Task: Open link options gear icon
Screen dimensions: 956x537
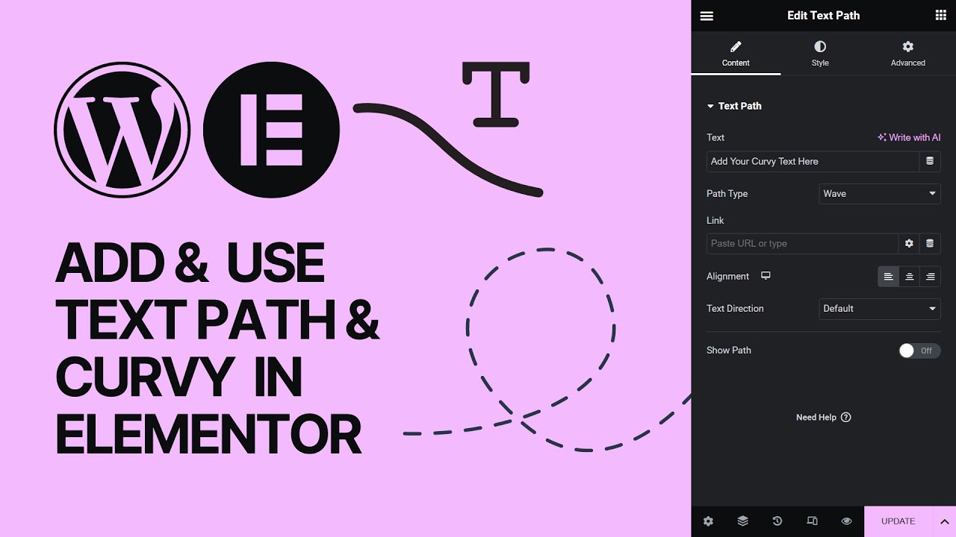Action: click(909, 243)
